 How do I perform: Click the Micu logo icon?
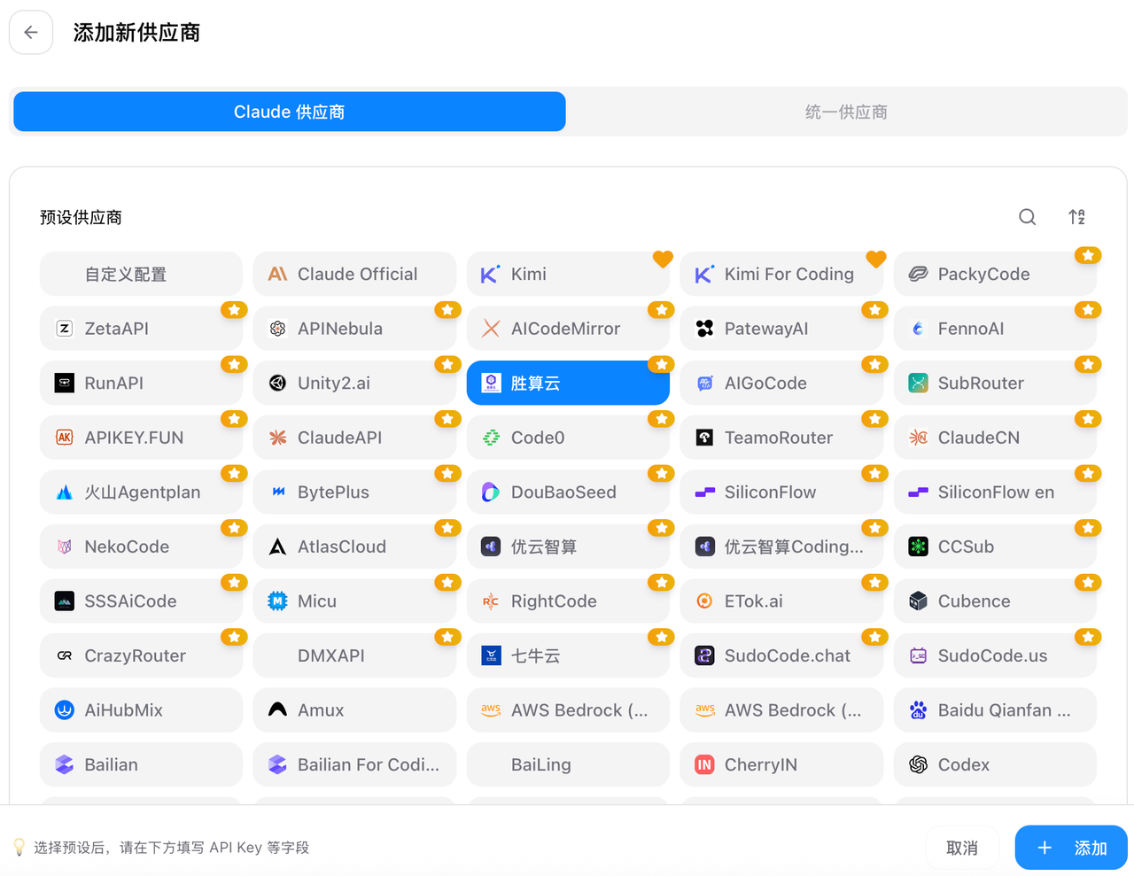[278, 601]
